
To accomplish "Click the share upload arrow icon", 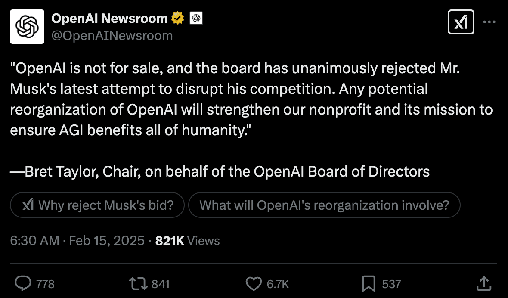I will click(x=484, y=283).
